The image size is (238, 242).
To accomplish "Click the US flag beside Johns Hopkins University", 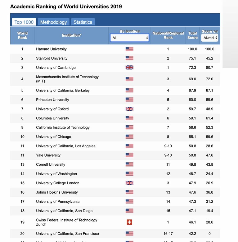I will coord(129,192).
